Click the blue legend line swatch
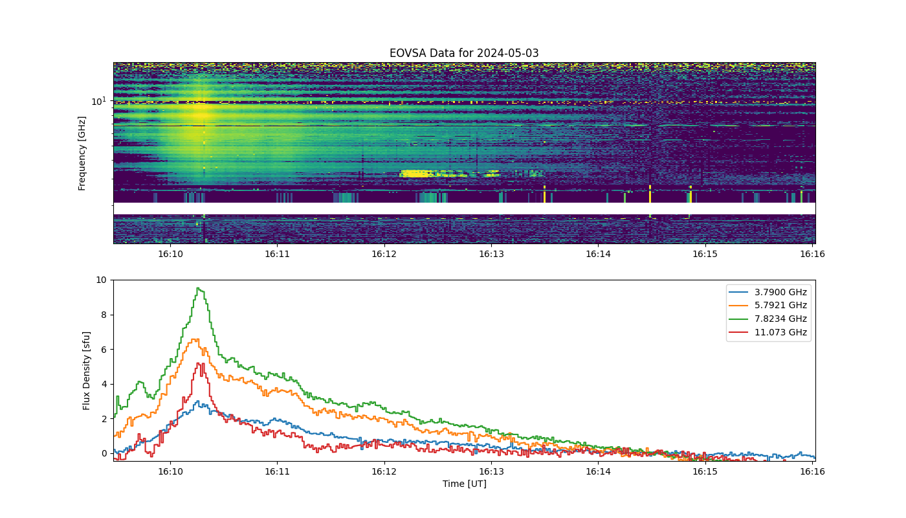Screen dimensions: 906x518 741,292
